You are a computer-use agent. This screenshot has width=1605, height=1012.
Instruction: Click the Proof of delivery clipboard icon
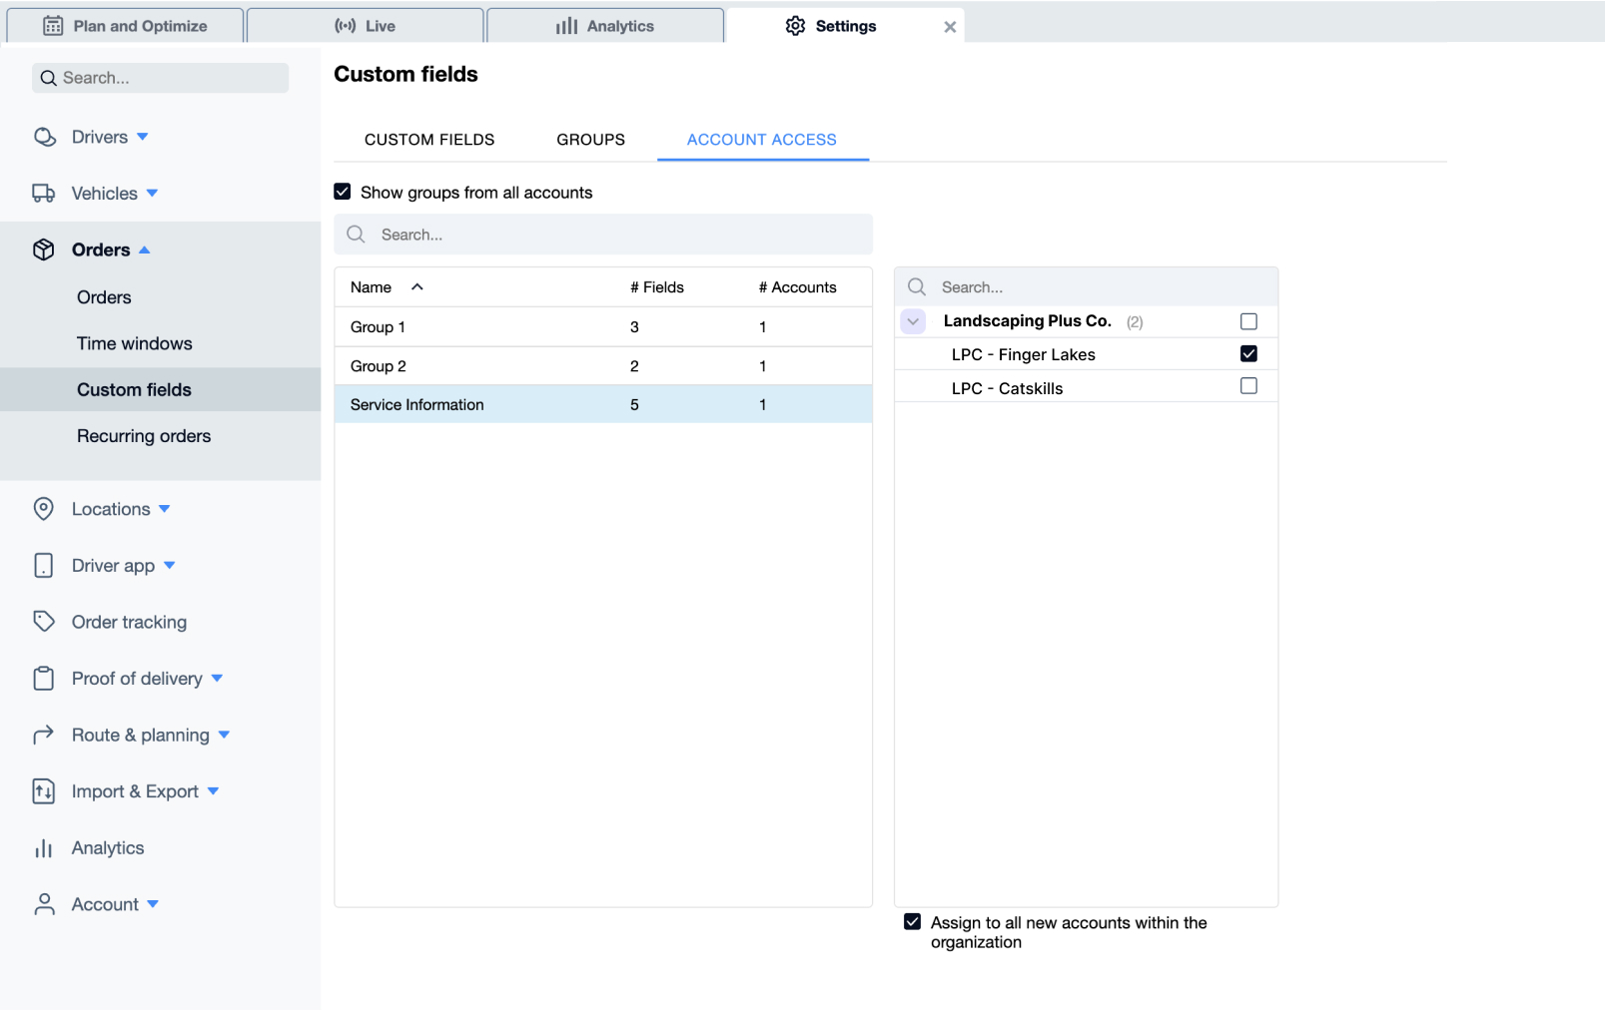[45, 678]
